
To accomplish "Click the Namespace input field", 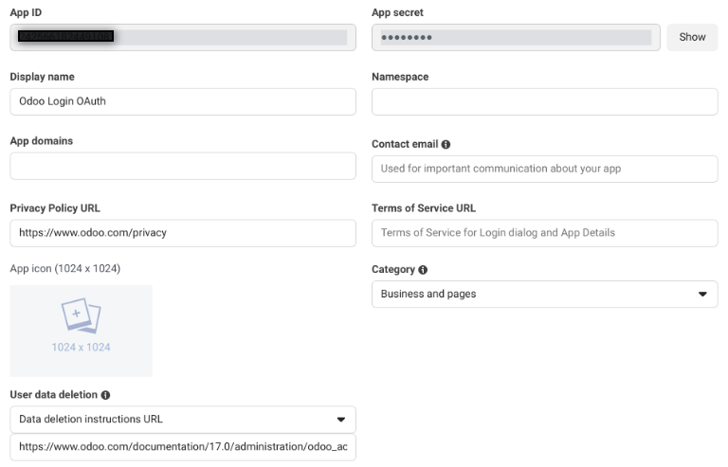I will click(x=544, y=101).
